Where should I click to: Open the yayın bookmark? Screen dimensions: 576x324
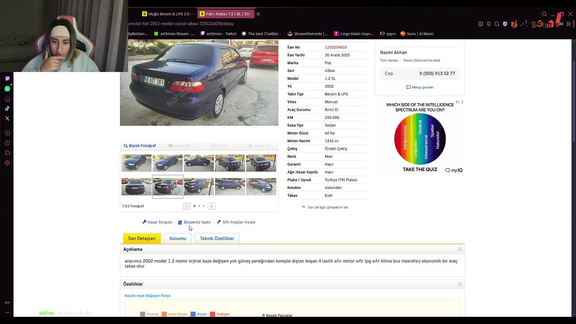coord(388,34)
